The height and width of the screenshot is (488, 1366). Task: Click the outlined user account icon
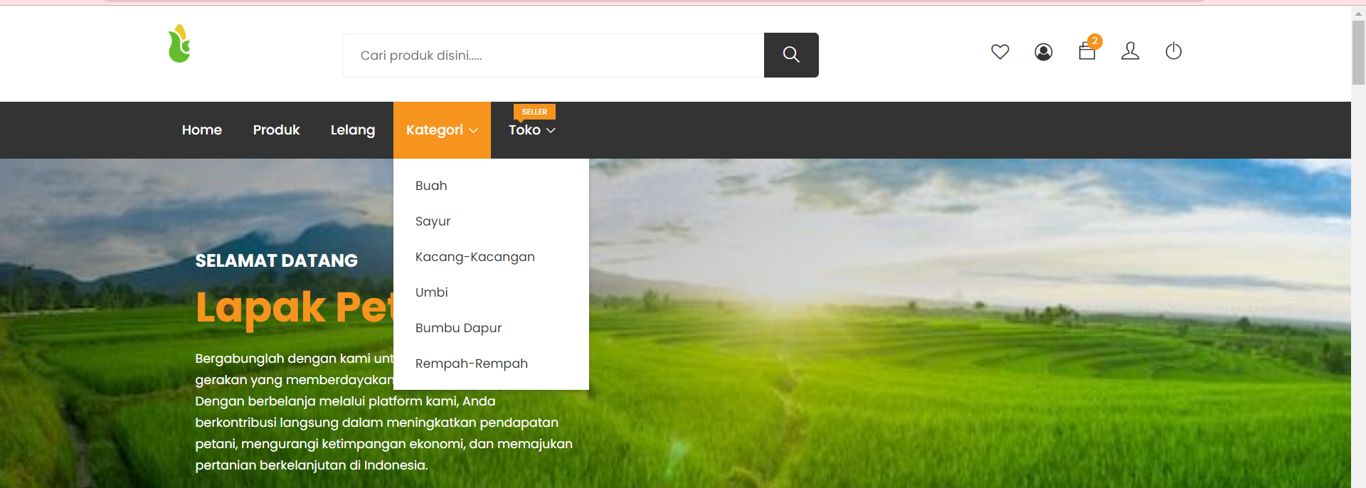point(1130,51)
